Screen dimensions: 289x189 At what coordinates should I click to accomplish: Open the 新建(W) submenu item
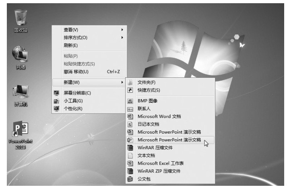coord(89,82)
